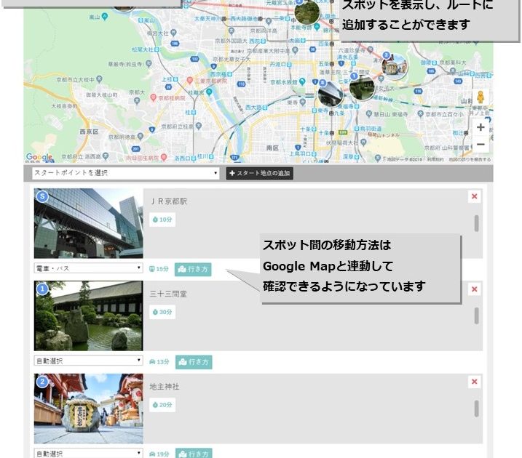Click the 30分 stay time for 三十三間堂
The width and height of the screenshot is (522, 458).
pos(162,312)
